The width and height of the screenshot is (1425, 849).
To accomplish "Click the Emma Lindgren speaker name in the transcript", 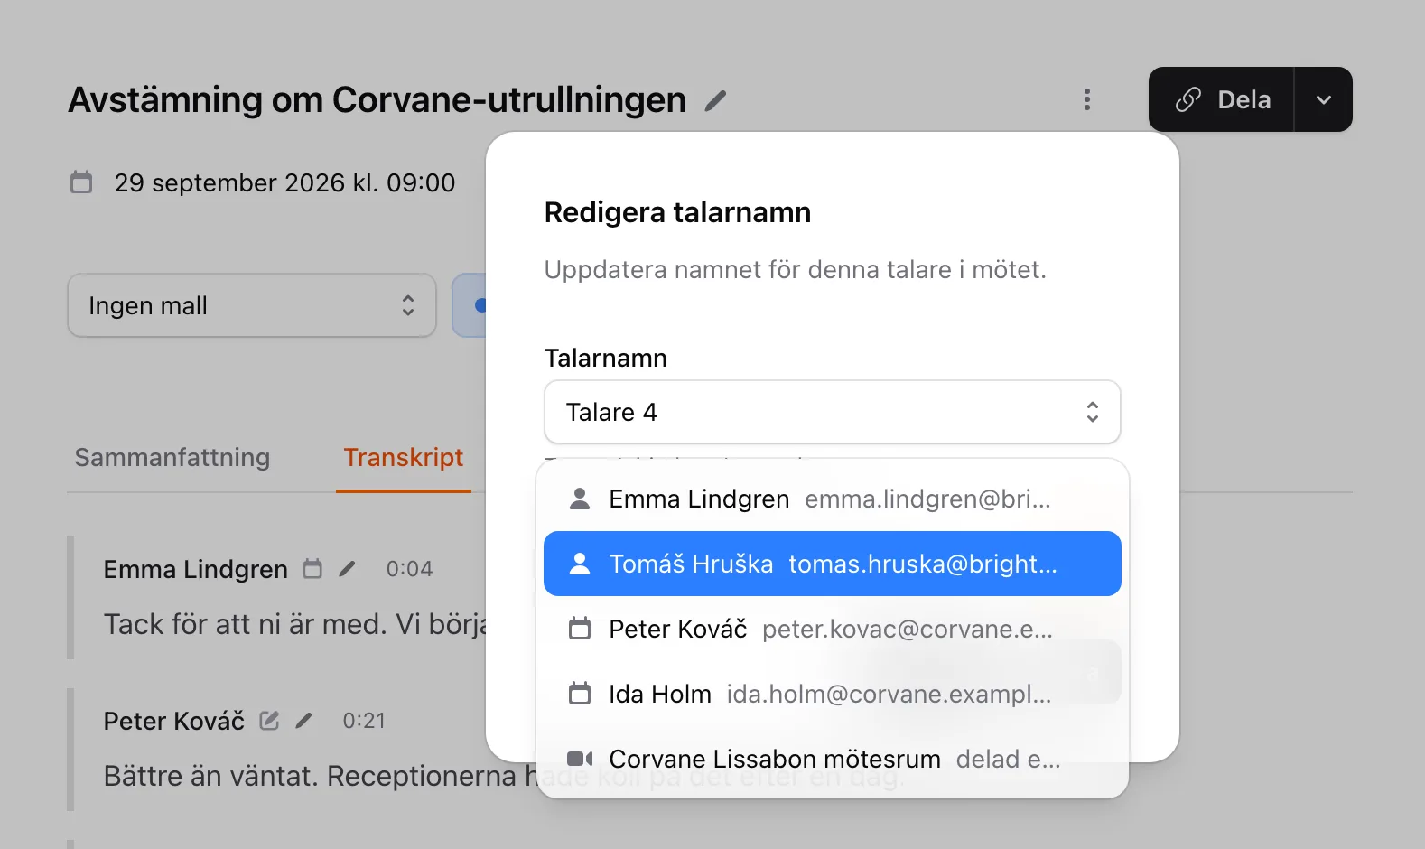I will (x=195, y=569).
